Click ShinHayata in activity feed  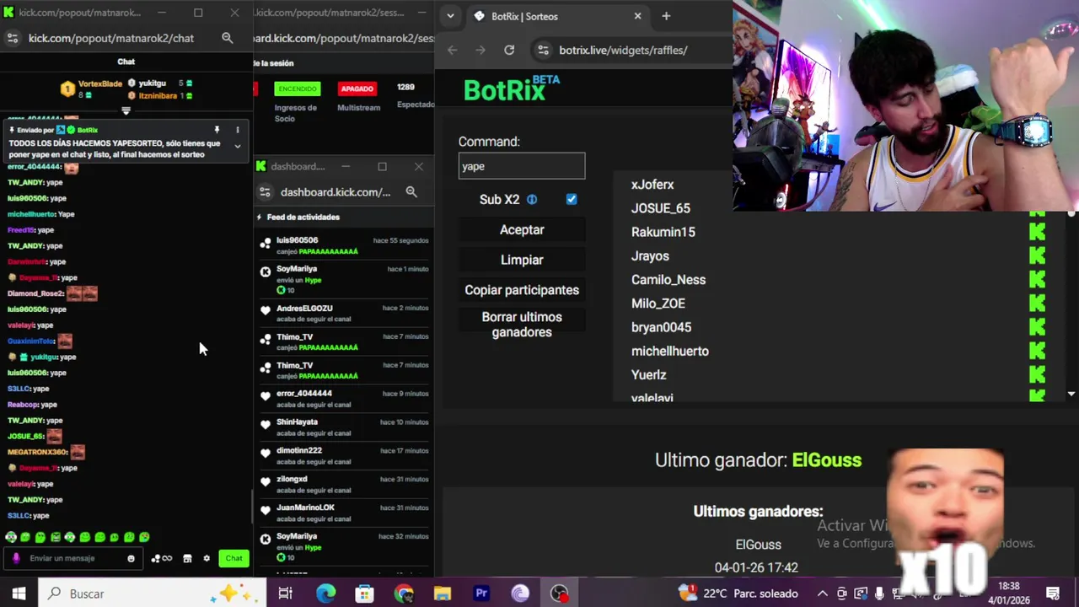coord(297,422)
